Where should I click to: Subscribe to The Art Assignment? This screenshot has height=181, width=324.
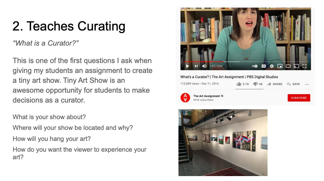click(299, 98)
